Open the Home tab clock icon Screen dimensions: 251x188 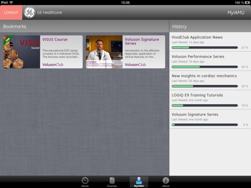tap(85, 181)
